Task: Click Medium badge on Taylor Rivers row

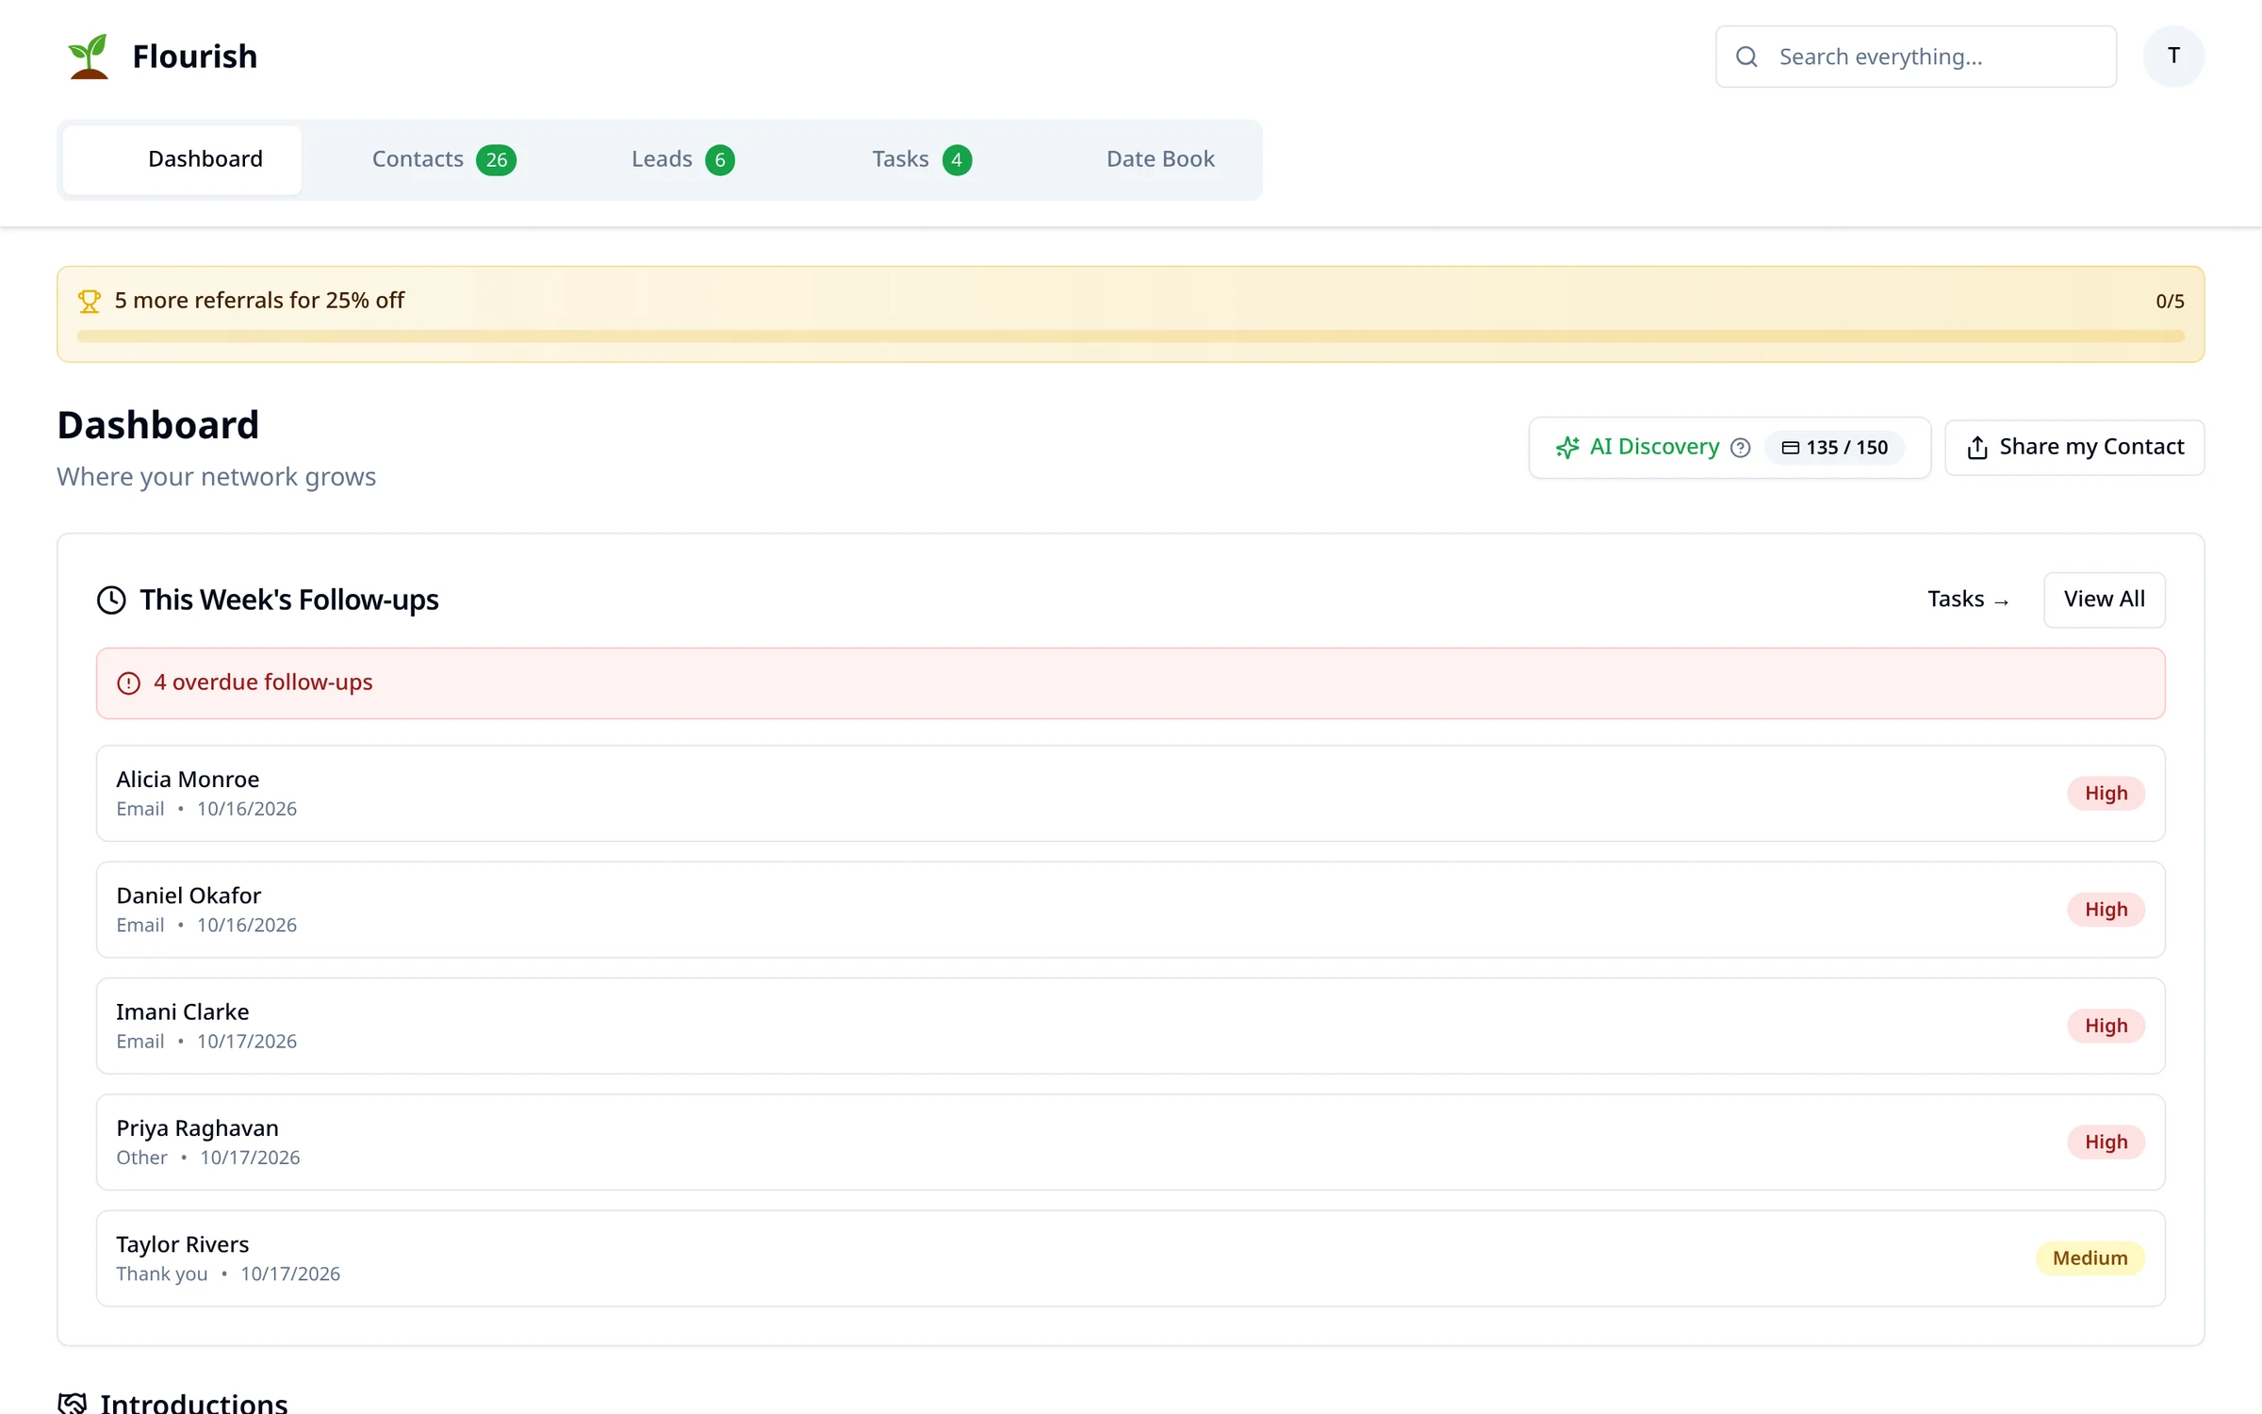Action: click(2090, 1258)
